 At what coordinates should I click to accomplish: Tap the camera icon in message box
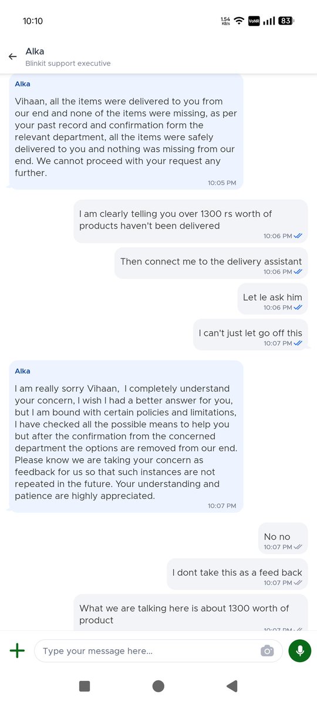pyautogui.click(x=267, y=651)
